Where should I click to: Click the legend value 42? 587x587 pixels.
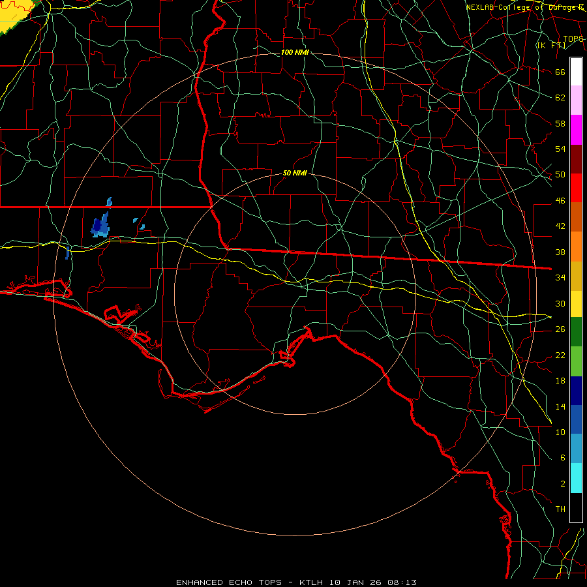(x=560, y=226)
